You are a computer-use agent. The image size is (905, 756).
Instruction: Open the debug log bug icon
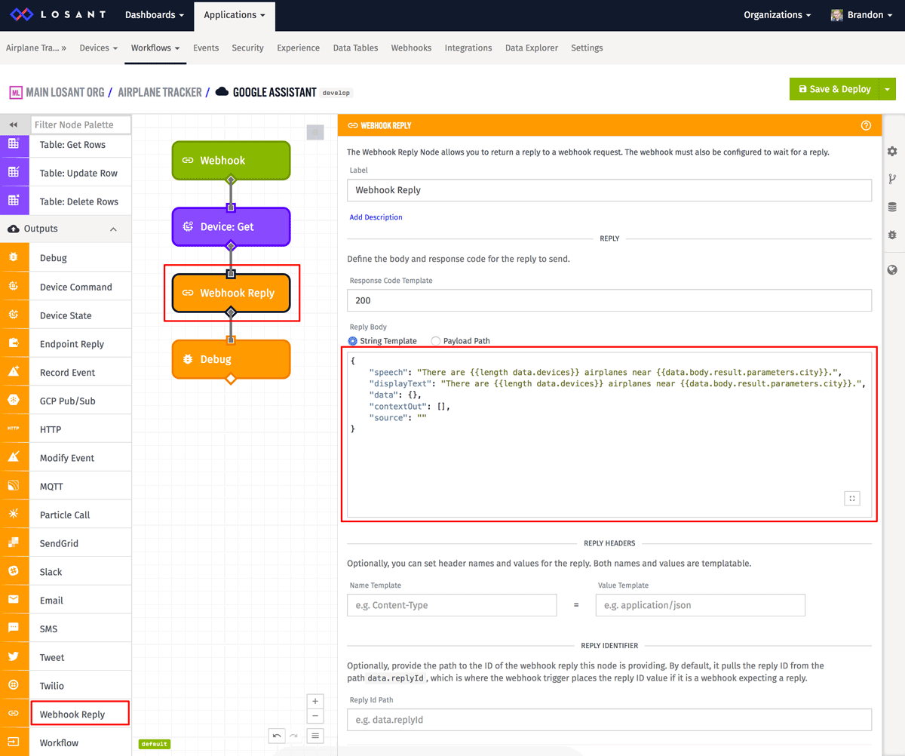[893, 234]
